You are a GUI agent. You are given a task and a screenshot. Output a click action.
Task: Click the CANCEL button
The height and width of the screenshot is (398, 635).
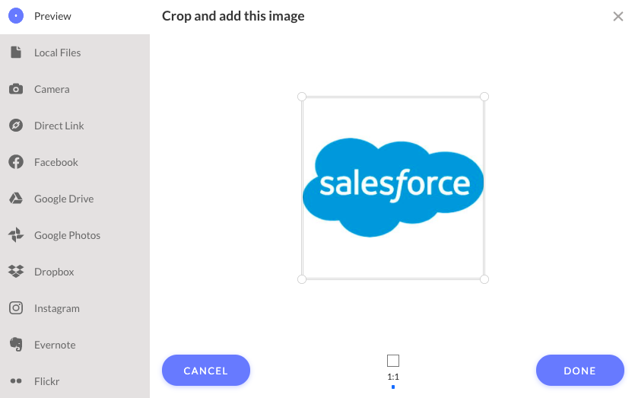(206, 371)
